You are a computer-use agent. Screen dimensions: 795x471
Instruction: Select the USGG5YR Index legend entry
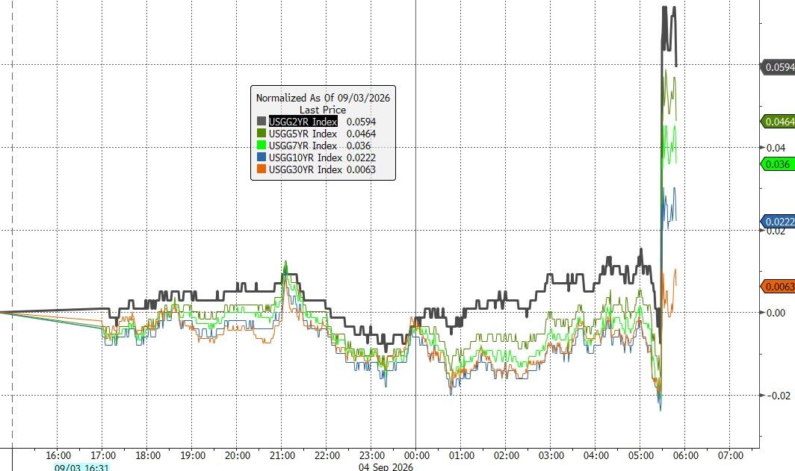[303, 134]
